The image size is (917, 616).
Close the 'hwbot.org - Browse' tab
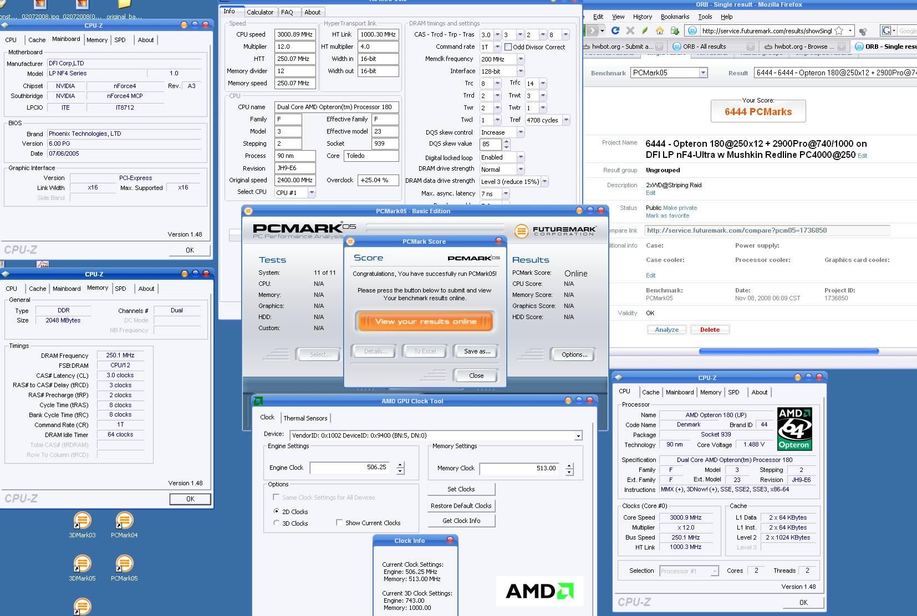(842, 47)
